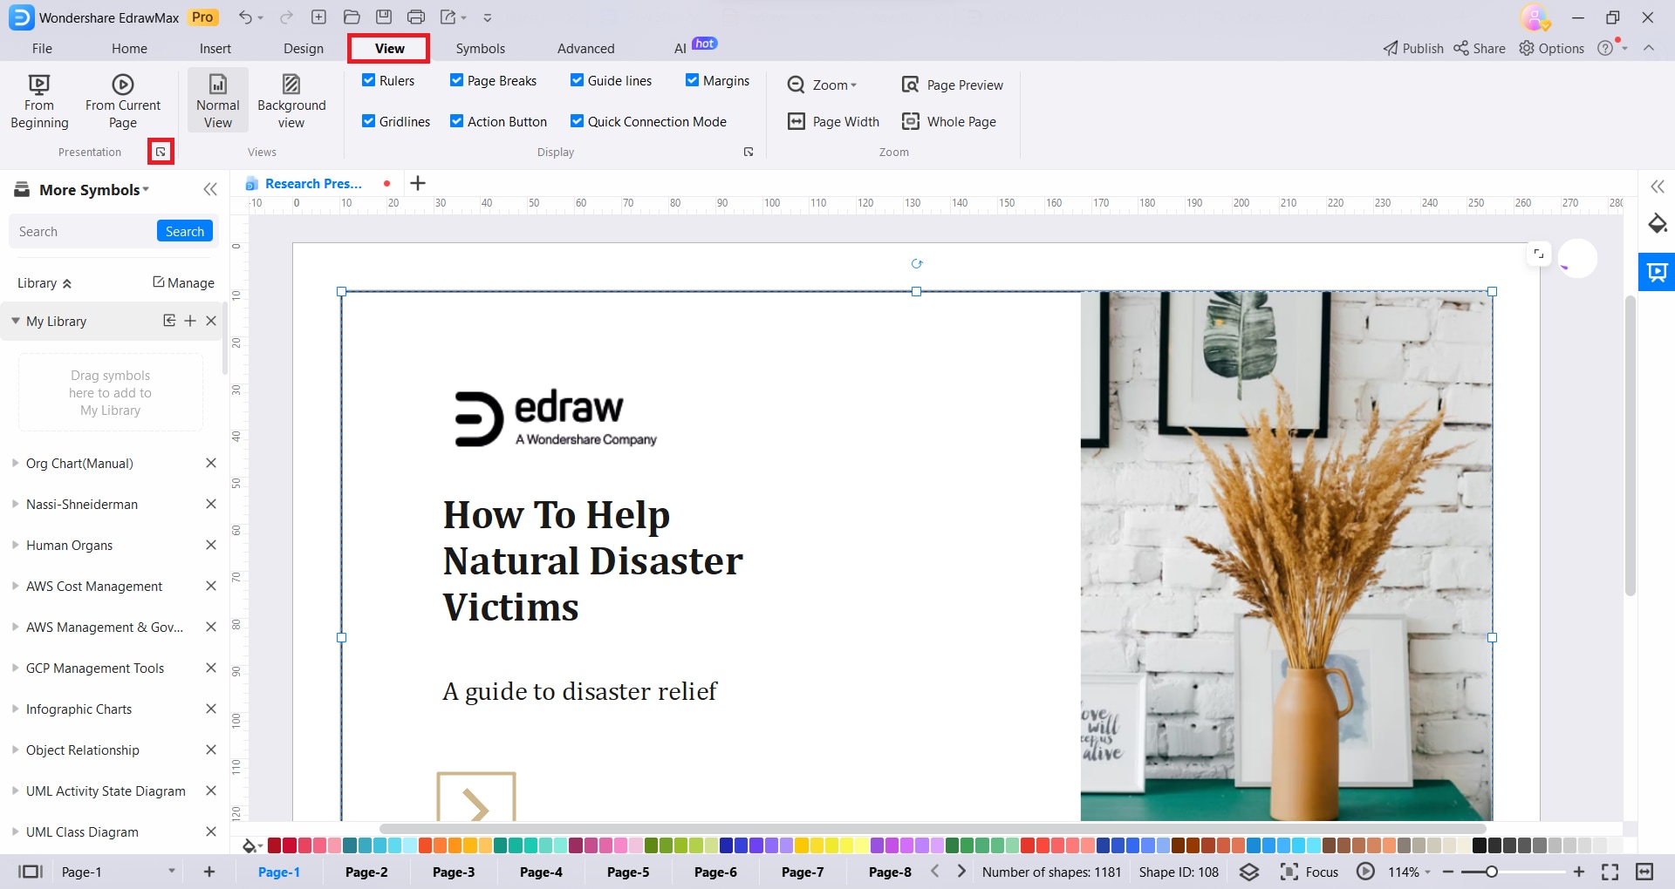The width and height of the screenshot is (1675, 889).
Task: Open the File menu
Action: (42, 48)
